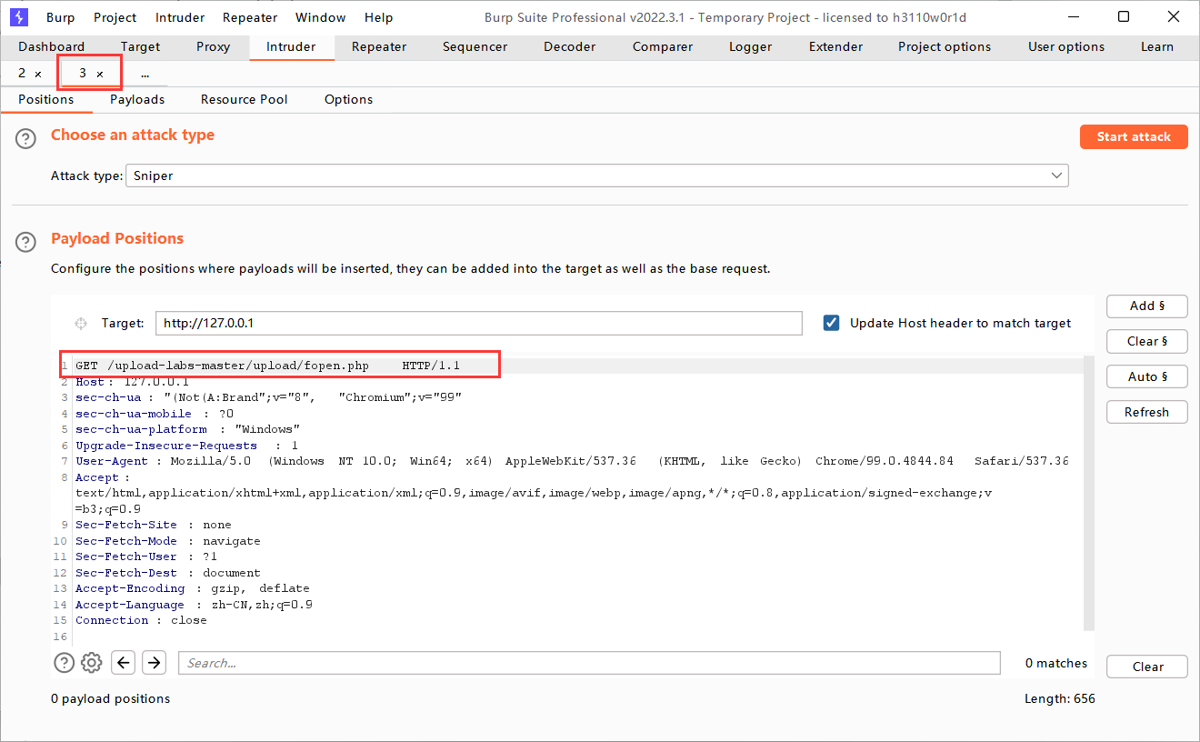Click the Search text field

tap(589, 663)
